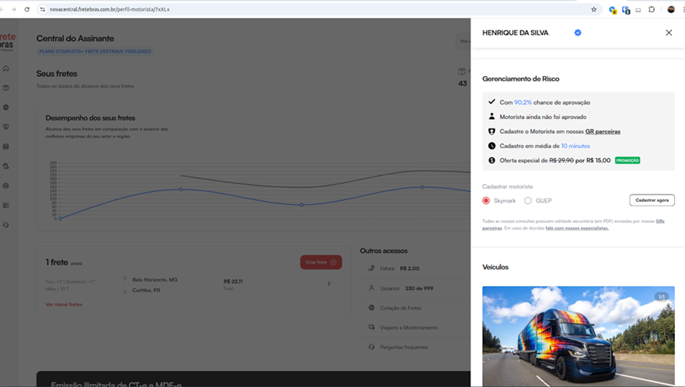The height and width of the screenshot is (387, 685).
Task: Select the GUEP radio option
Action: (x=528, y=200)
